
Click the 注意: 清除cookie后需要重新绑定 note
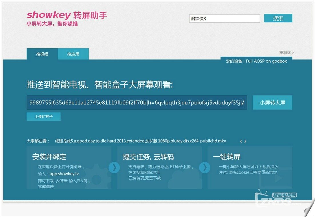click(248, 172)
